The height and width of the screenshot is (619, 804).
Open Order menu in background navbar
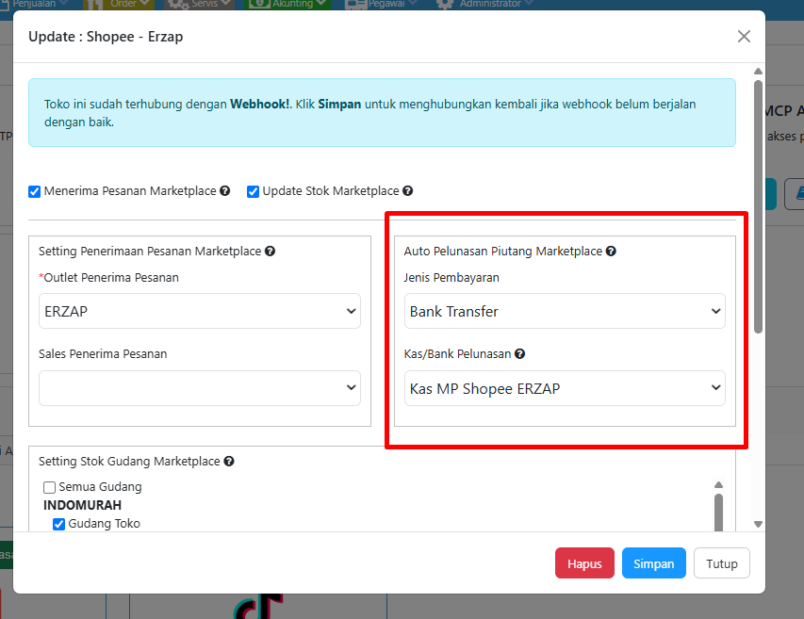click(119, 4)
